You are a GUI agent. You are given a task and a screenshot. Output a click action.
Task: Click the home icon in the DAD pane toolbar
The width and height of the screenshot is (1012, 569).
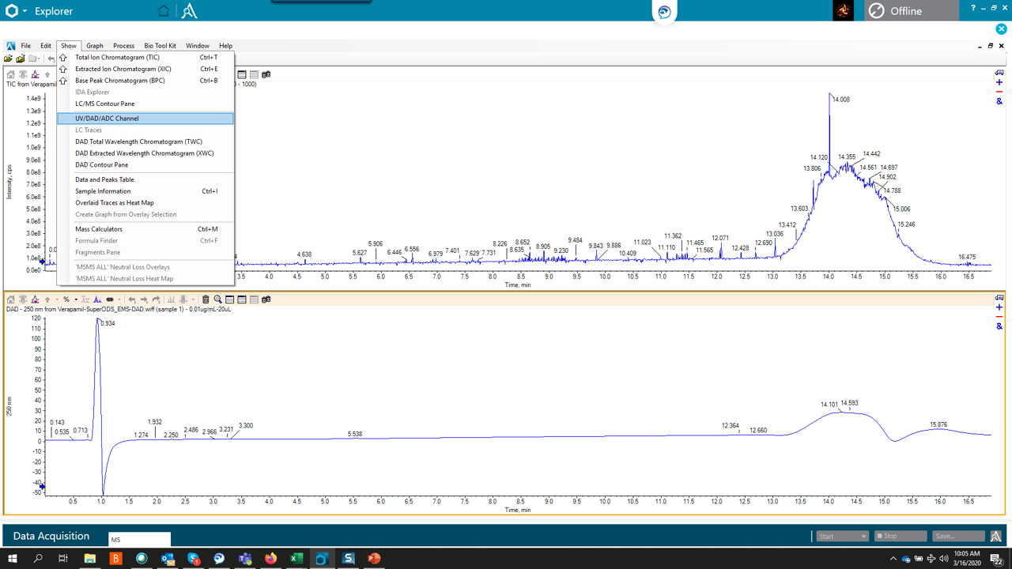point(10,300)
